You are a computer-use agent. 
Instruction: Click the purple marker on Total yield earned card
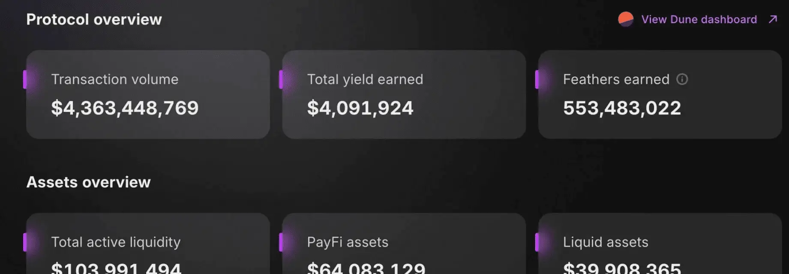coord(281,79)
